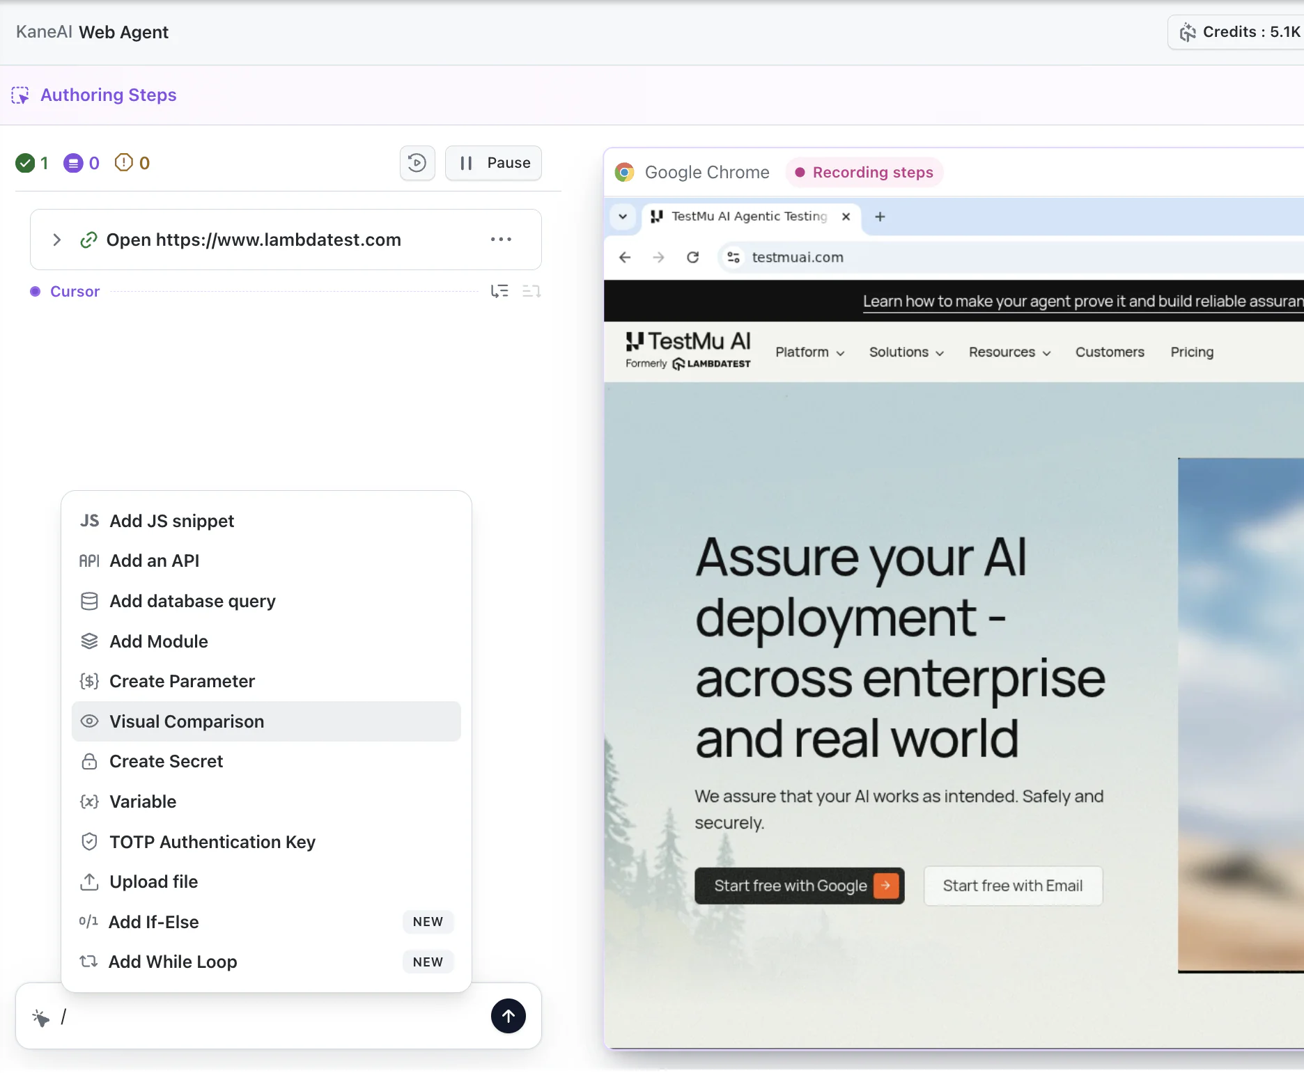
Task: Click the browser back arrow
Action: tap(625, 258)
